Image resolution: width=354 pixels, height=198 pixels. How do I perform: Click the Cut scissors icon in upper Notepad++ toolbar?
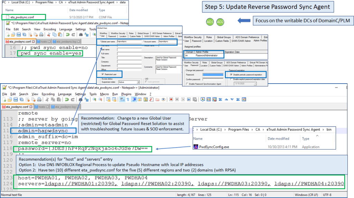click(x=48, y=35)
